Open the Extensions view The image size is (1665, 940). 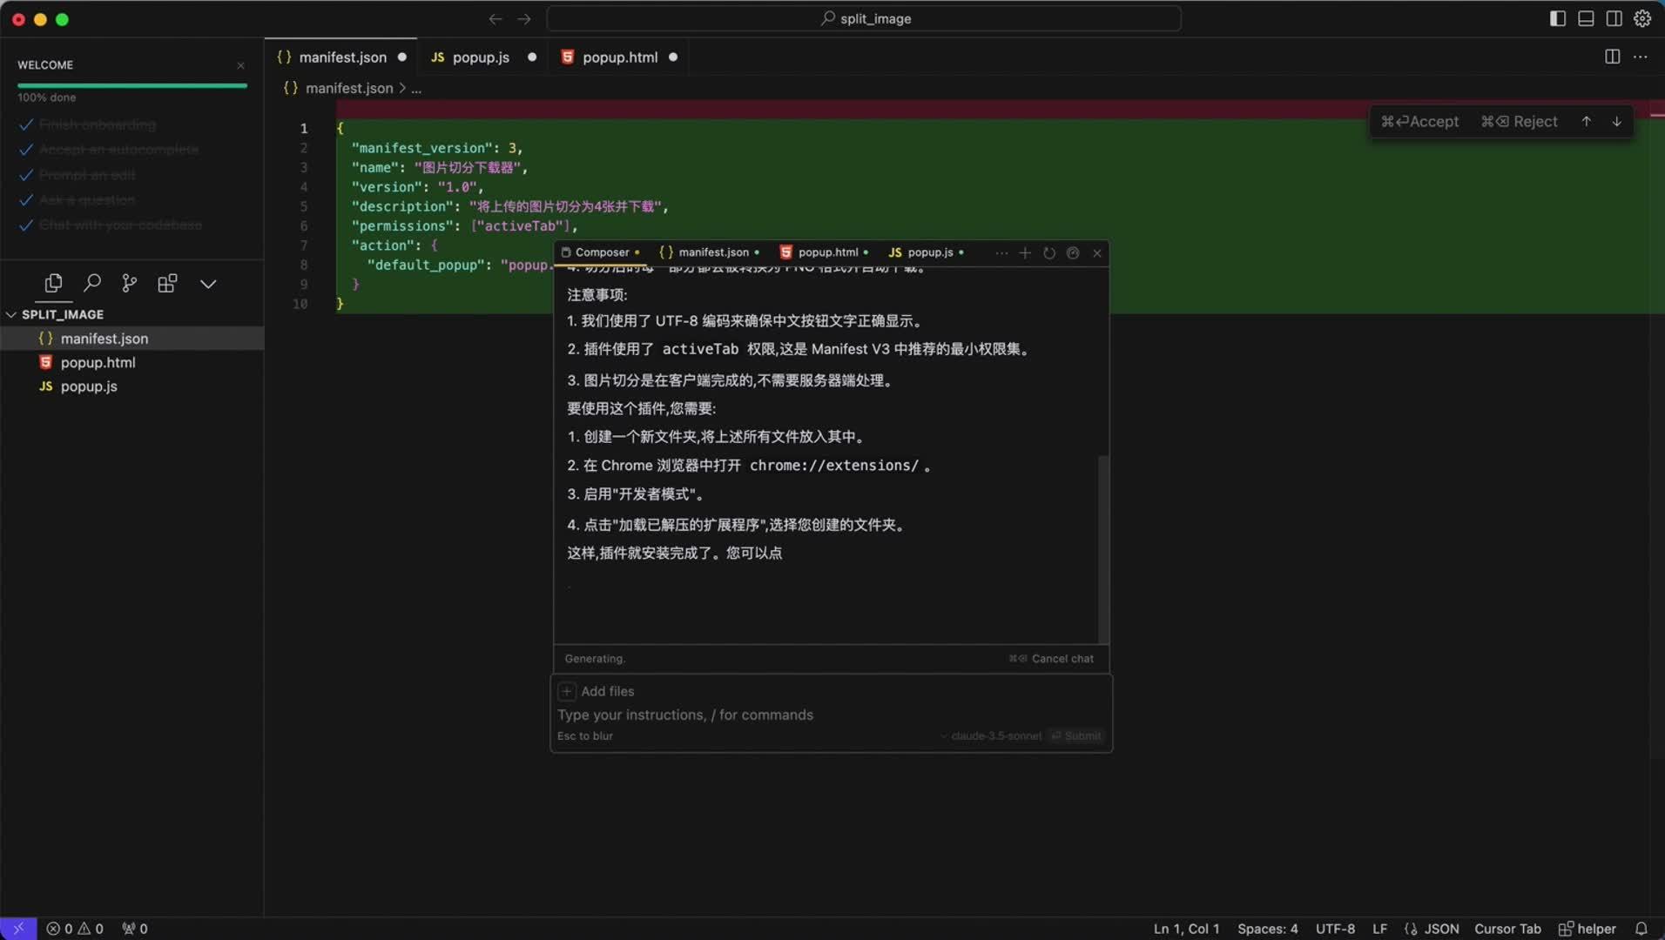[166, 283]
